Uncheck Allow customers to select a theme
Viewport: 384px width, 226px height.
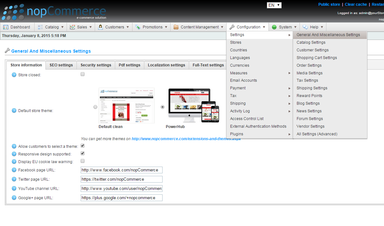(83, 146)
